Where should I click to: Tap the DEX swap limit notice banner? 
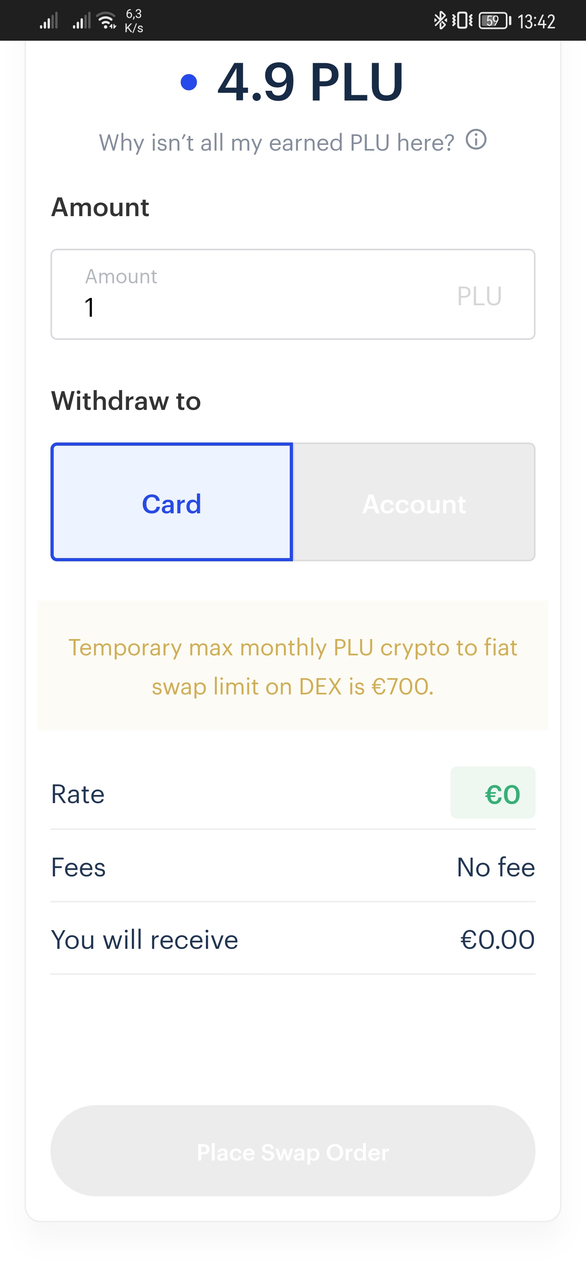point(293,666)
